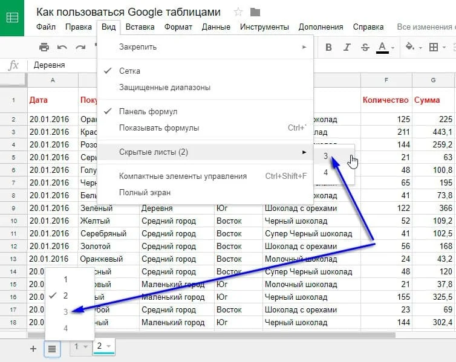456x362 pixels.
Task: Open the all sheets list button
Action: (52, 349)
